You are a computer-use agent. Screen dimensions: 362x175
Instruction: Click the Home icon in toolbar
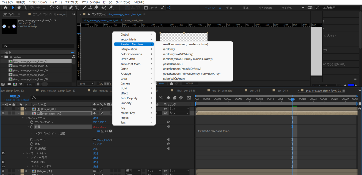[5, 8]
